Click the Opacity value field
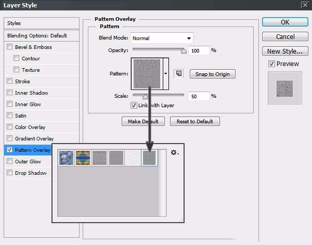 [x=200, y=51]
